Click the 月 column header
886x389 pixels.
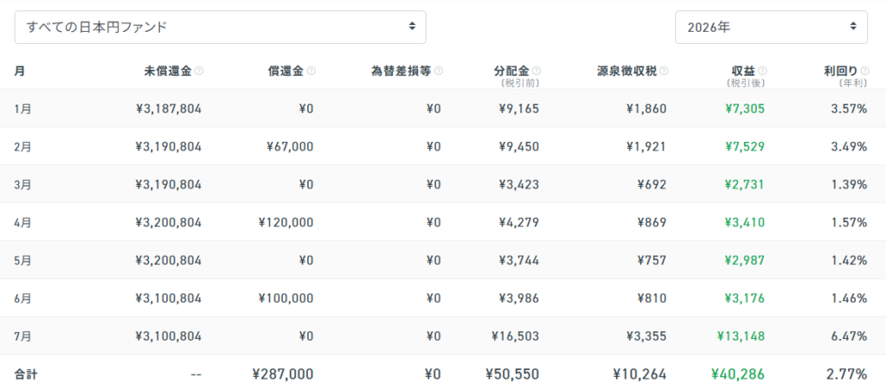[19, 71]
